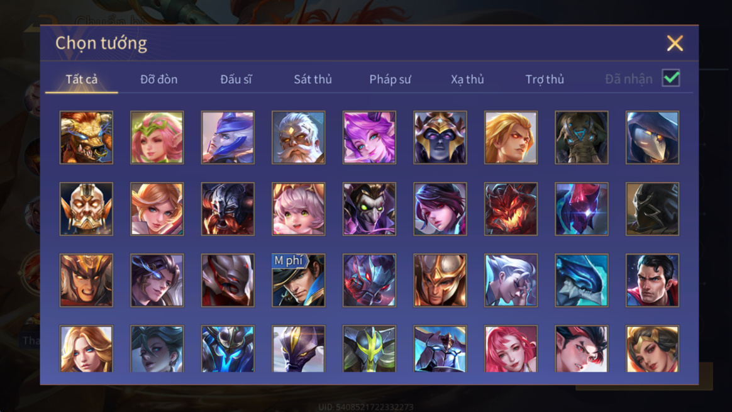
Task: Toggle the 'Đã nhận' checkbox
Action: click(671, 78)
